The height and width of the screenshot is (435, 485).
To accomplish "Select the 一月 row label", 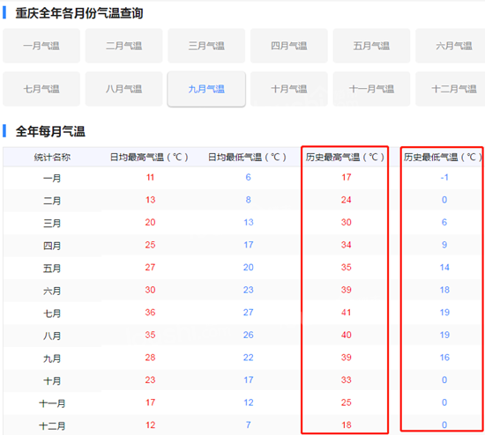I will click(x=52, y=178).
